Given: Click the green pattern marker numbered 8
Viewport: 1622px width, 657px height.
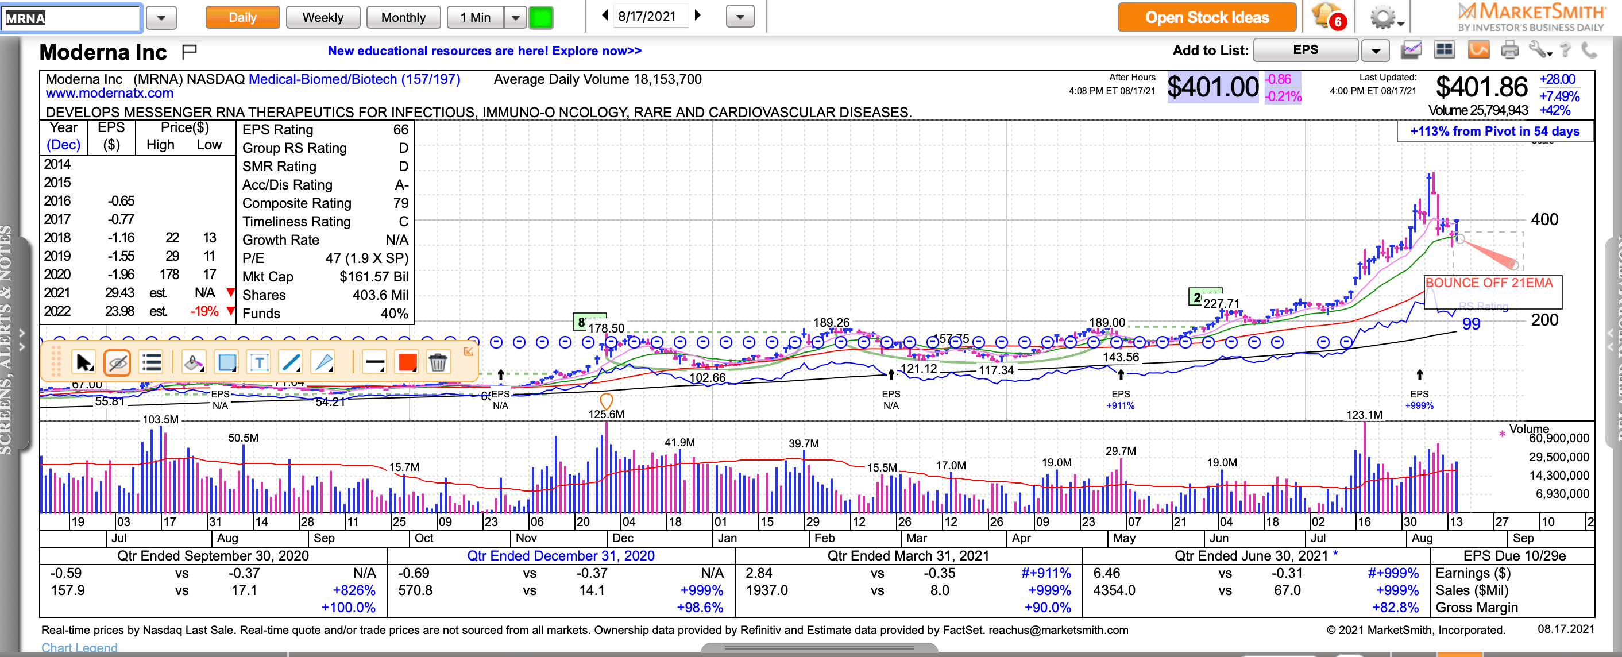Looking at the screenshot, I should pos(581,322).
